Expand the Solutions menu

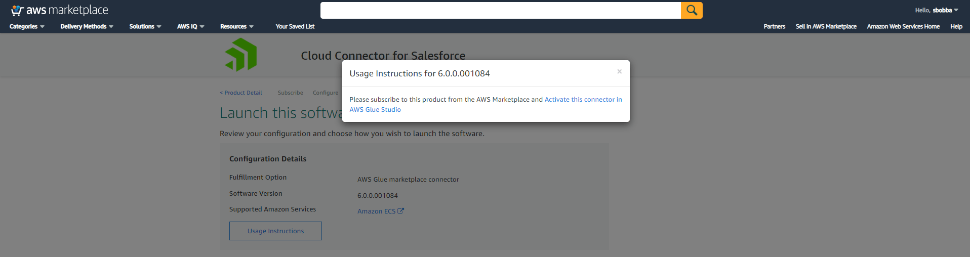[x=145, y=26]
